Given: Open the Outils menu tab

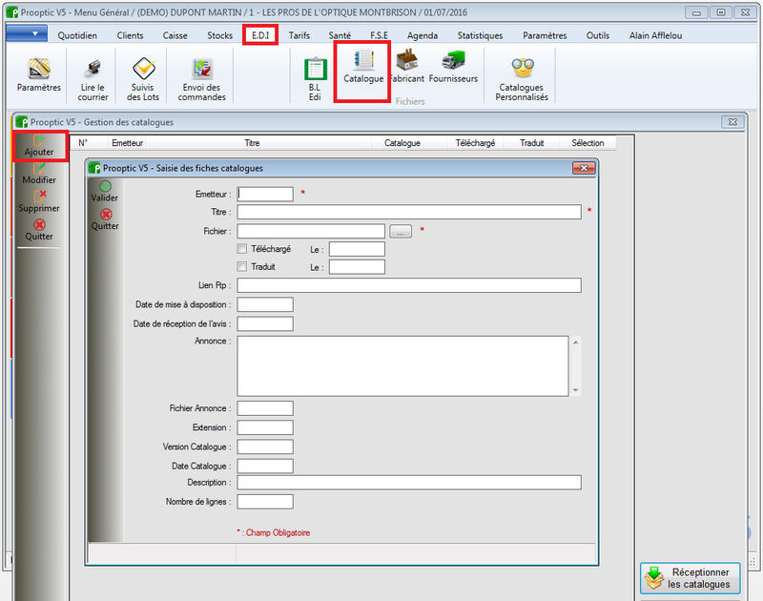Looking at the screenshot, I should click(x=598, y=35).
